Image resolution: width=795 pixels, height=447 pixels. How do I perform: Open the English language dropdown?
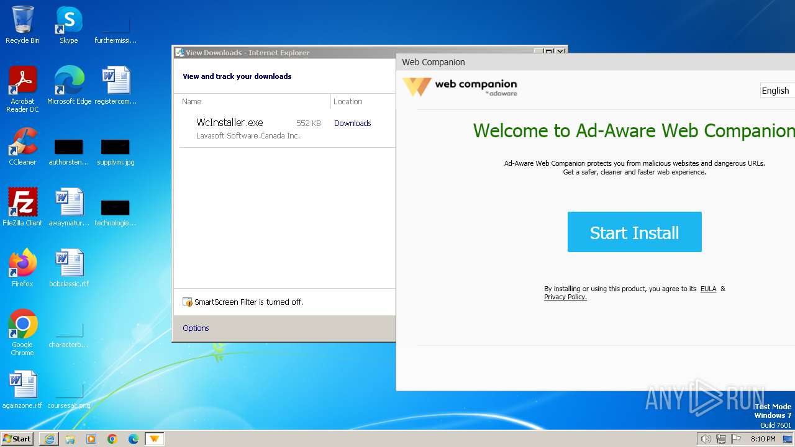click(778, 91)
